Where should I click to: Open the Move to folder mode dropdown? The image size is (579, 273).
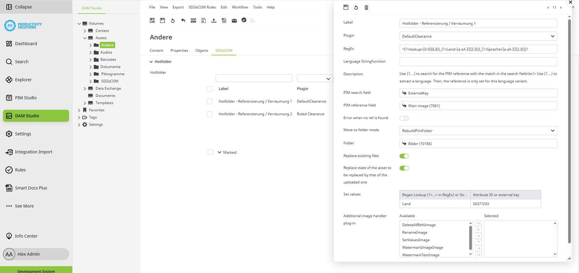point(478,131)
